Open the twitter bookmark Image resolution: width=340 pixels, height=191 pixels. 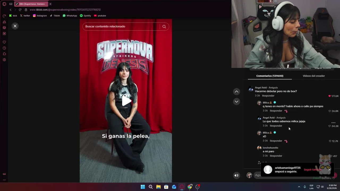pos(25,16)
